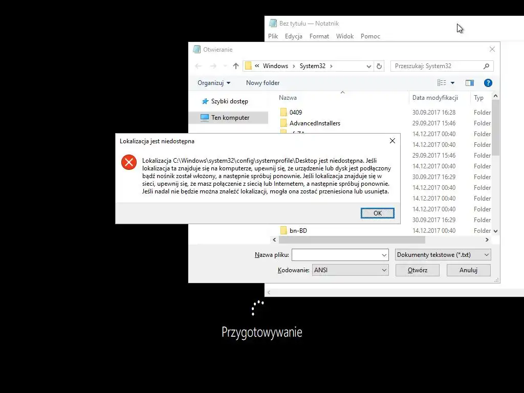Sort by the Nazwa column header

tap(288, 98)
